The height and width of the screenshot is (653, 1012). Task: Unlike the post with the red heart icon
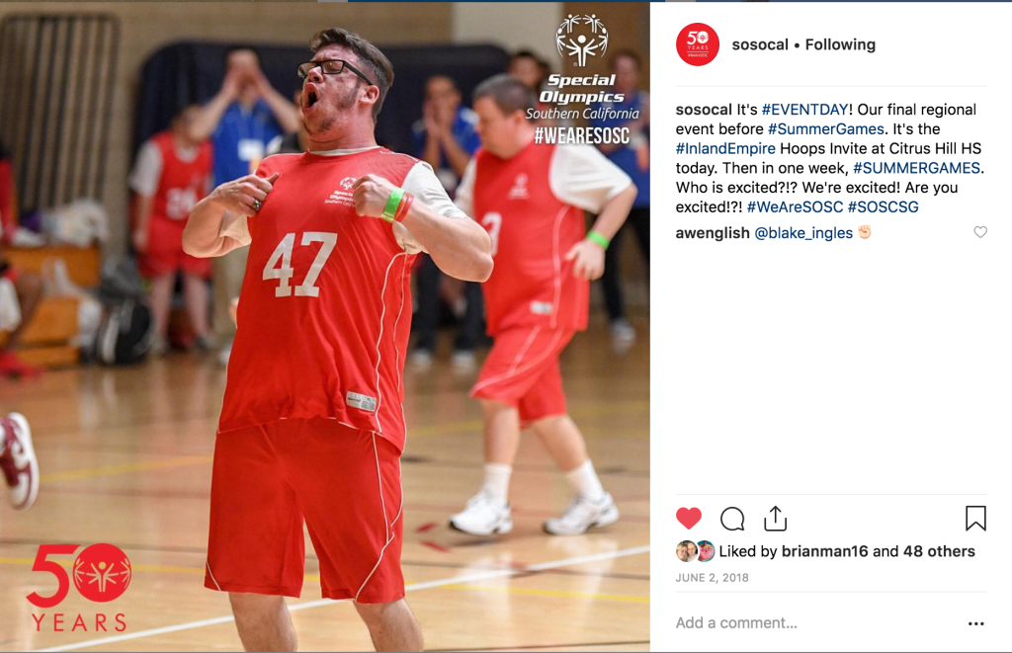[689, 518]
